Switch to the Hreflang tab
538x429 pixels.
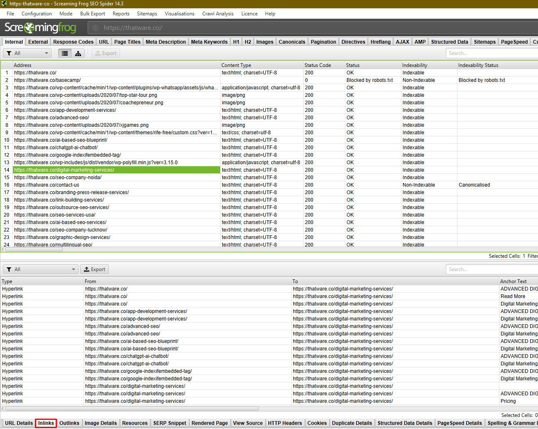381,42
